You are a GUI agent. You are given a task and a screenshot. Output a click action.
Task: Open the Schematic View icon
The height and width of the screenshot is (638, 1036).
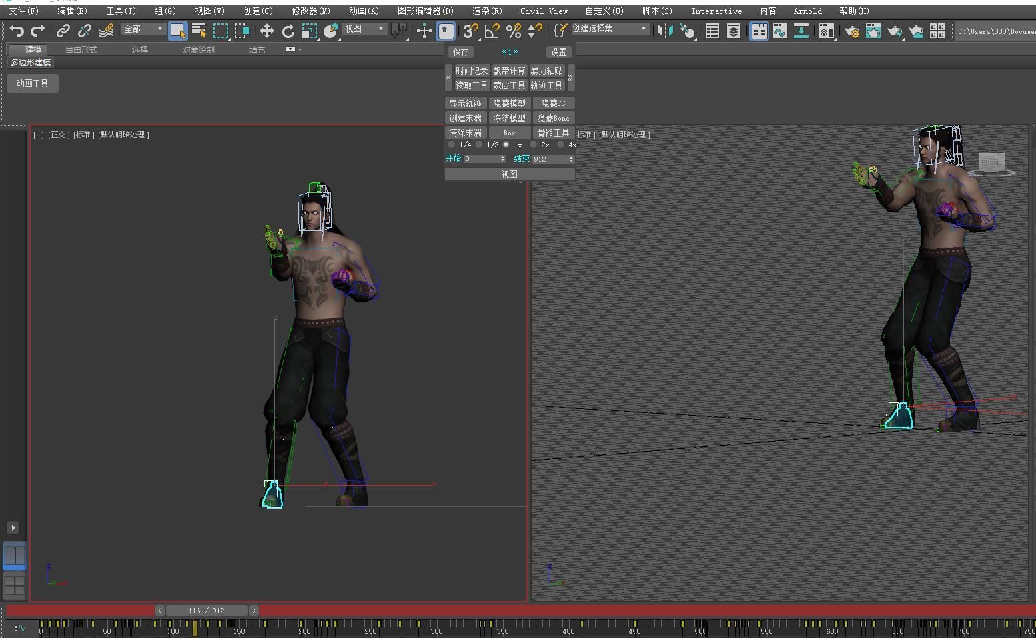(x=801, y=31)
